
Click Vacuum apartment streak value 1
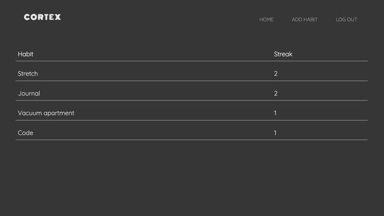click(275, 113)
